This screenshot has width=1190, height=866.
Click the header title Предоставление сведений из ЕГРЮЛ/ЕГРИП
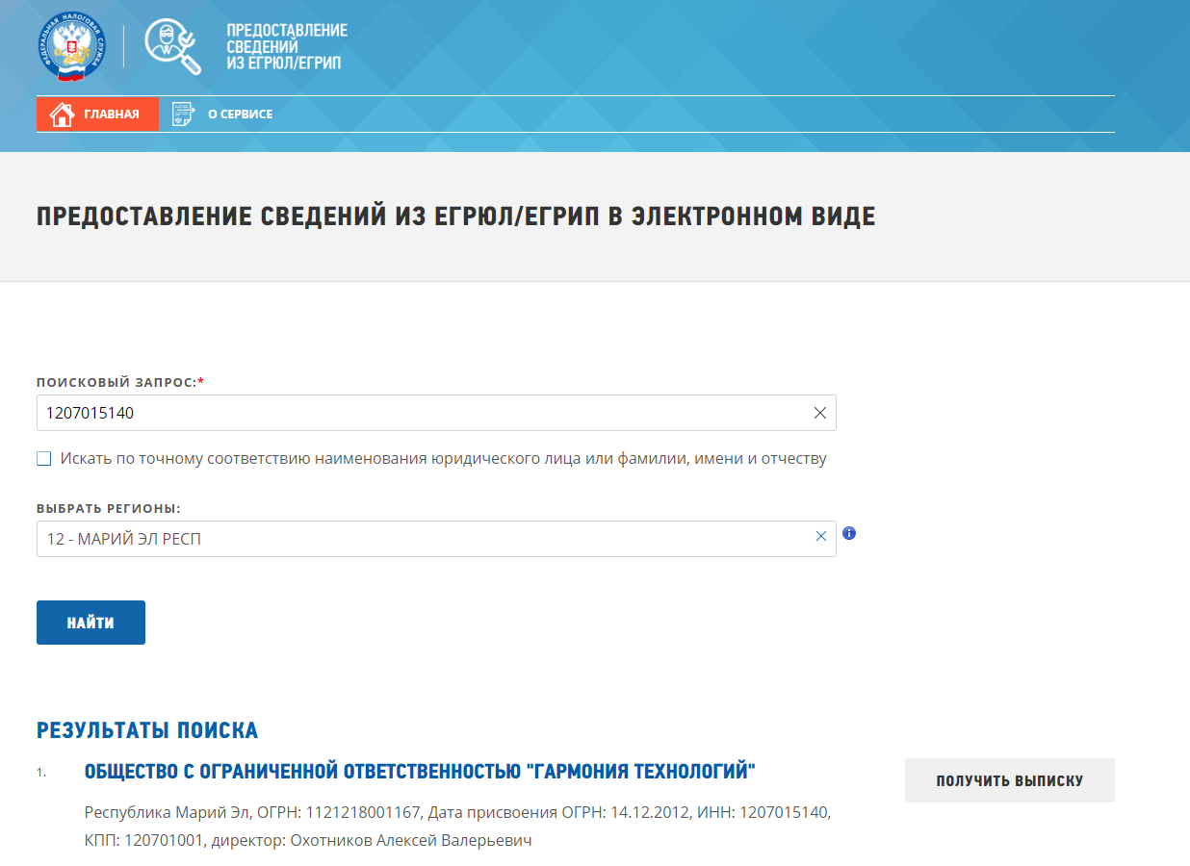point(287,47)
